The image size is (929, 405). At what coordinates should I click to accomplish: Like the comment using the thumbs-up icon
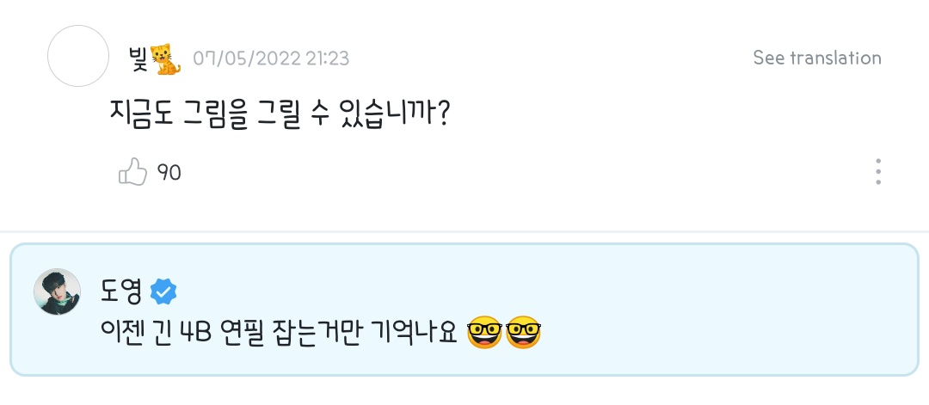(132, 172)
